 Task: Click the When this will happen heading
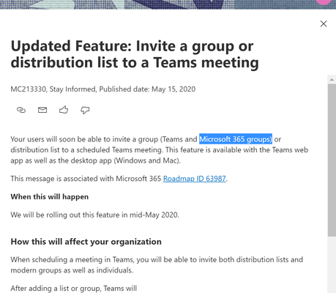tap(50, 197)
